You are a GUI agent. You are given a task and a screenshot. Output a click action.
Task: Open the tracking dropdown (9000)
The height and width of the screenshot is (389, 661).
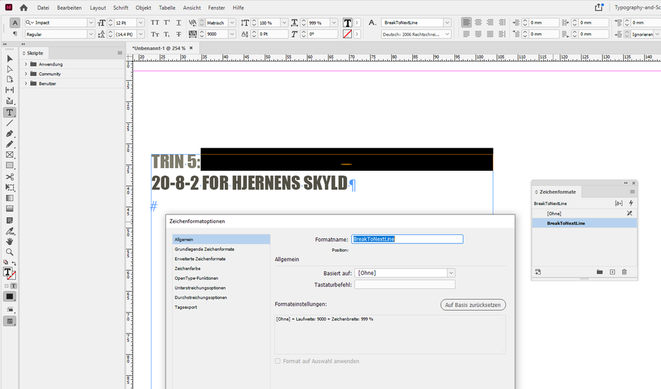point(232,34)
